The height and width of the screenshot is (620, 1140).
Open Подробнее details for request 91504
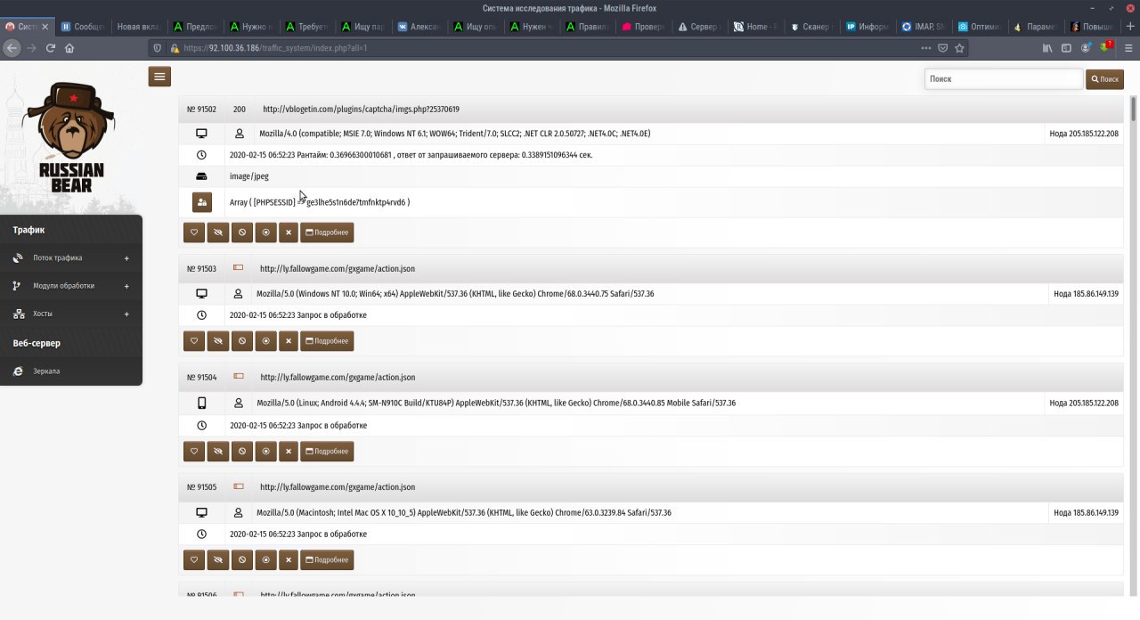(327, 452)
